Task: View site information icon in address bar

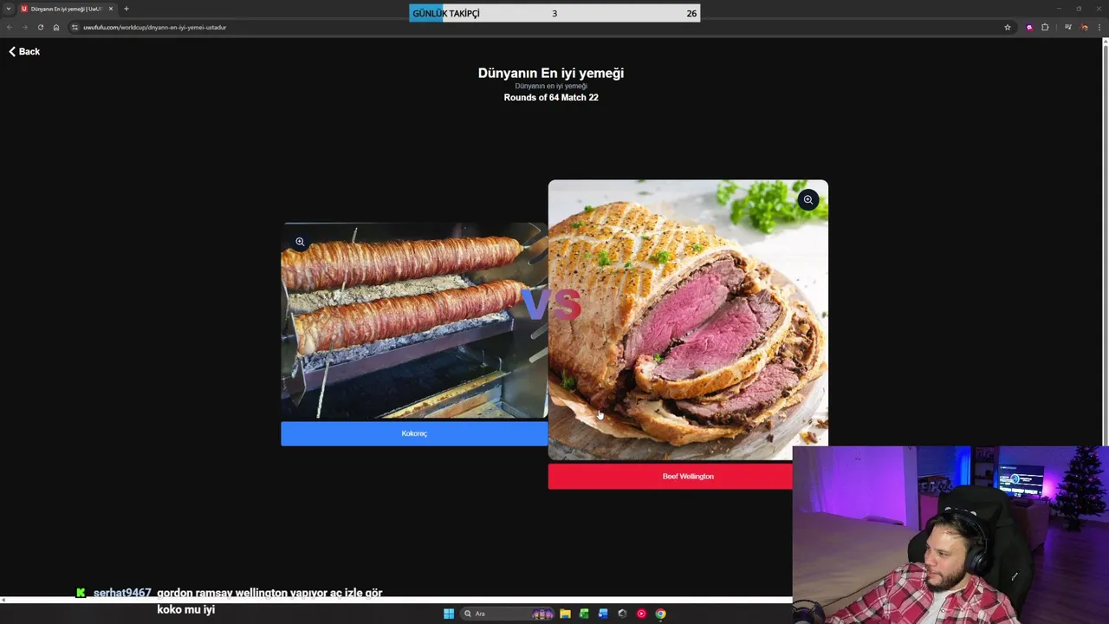Action: 75,27
